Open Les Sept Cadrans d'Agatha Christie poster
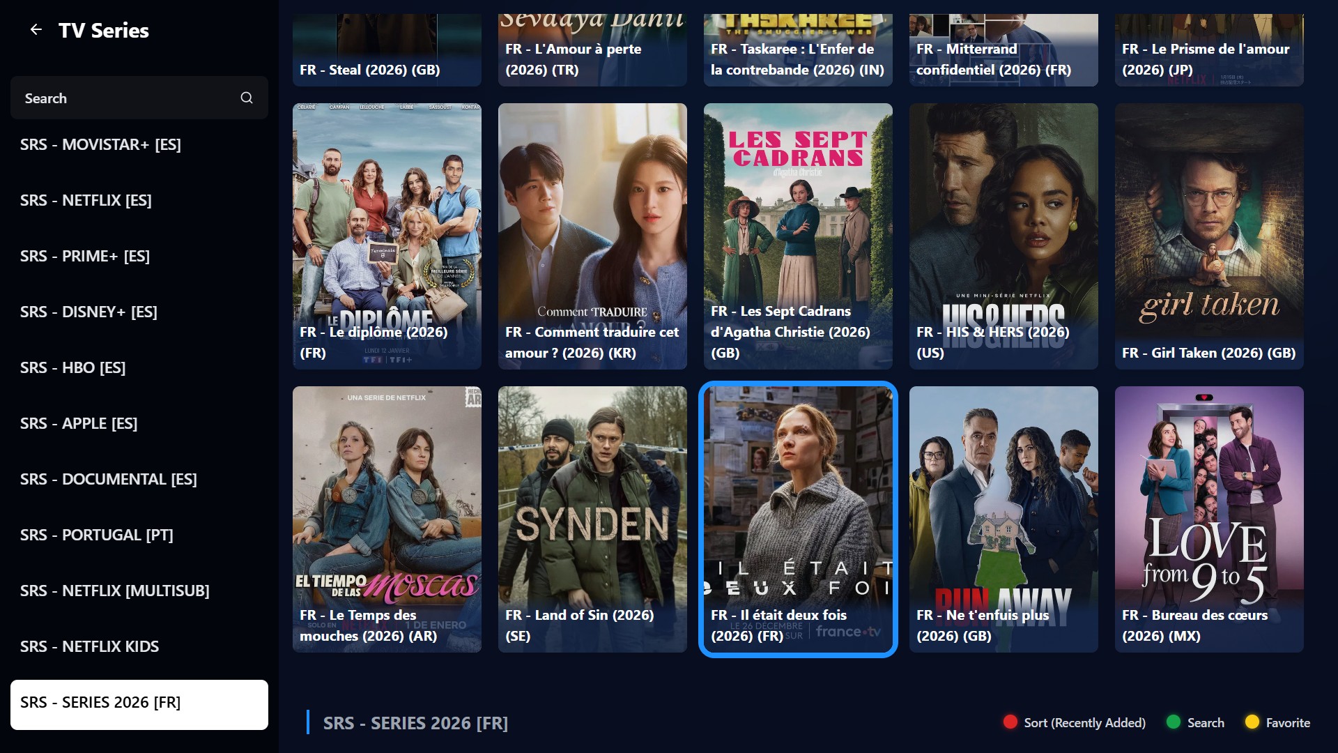1338x753 pixels. [x=798, y=236]
